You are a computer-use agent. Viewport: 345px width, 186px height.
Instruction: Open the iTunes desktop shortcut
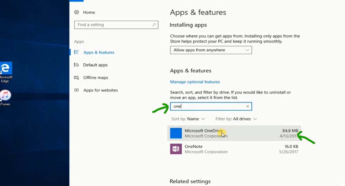(x=5, y=98)
